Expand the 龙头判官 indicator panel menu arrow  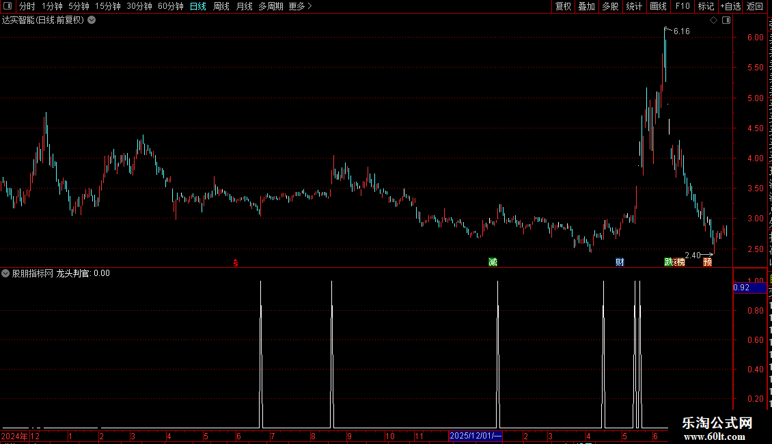[x=5, y=273]
